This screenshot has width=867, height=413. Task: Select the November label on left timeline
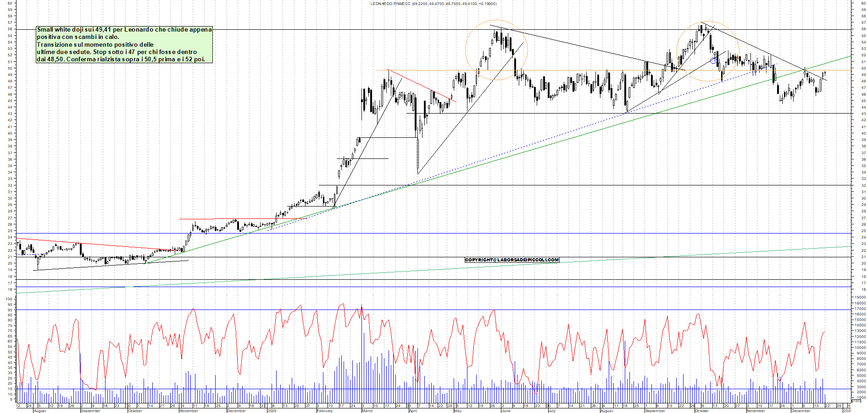[x=189, y=411]
